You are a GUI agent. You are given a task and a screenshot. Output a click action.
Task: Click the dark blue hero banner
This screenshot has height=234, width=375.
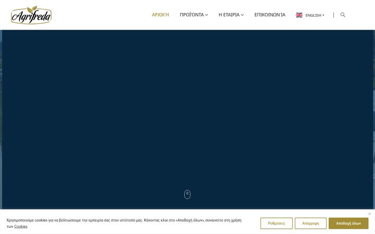click(x=187, y=120)
